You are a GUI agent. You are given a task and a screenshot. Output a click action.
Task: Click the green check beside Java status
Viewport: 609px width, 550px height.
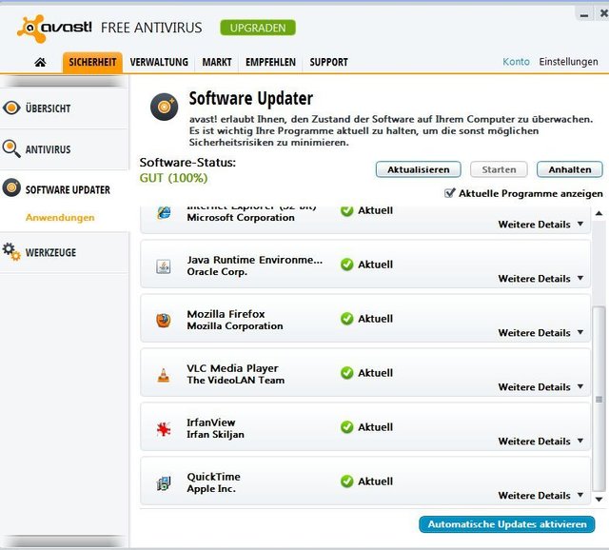(346, 265)
